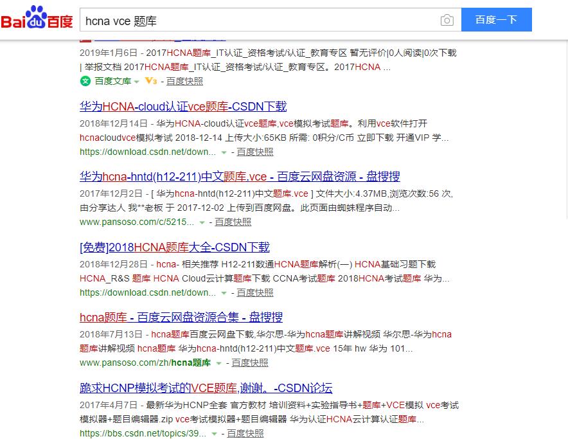Click the Baidu logo
The image size is (568, 439).
(37, 17)
